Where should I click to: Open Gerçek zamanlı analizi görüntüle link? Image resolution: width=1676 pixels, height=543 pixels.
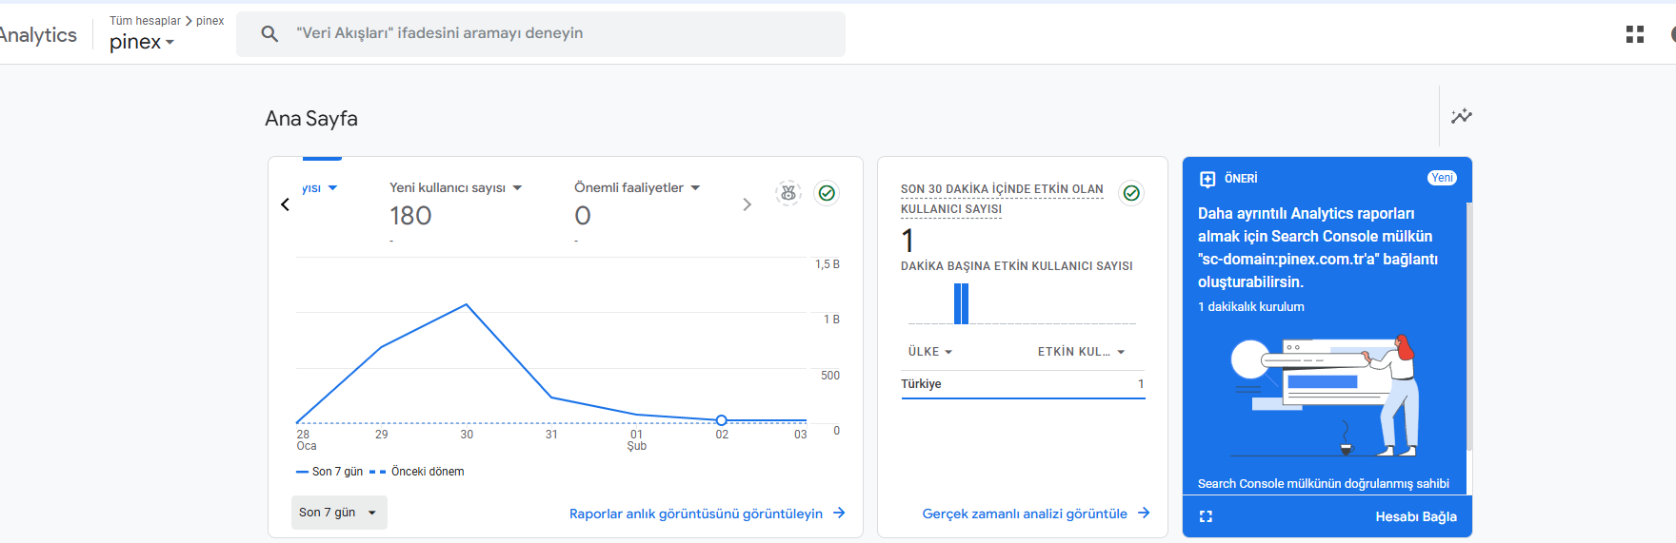point(1025,514)
